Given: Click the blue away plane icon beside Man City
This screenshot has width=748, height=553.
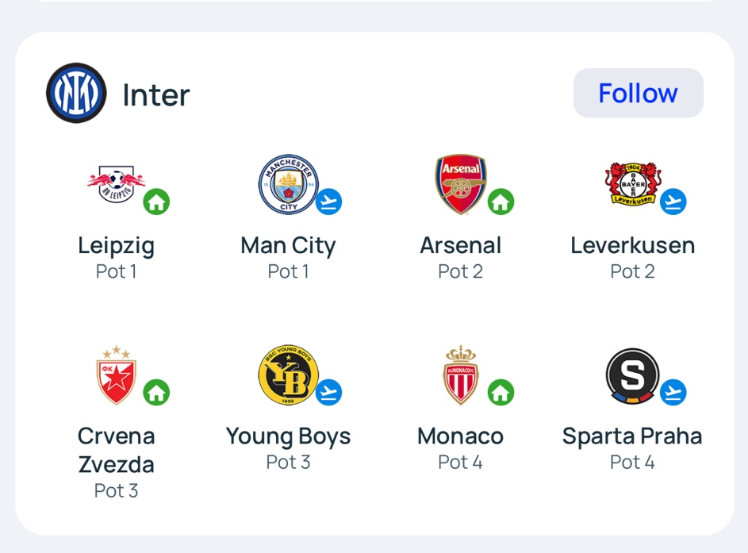Looking at the screenshot, I should tap(328, 202).
